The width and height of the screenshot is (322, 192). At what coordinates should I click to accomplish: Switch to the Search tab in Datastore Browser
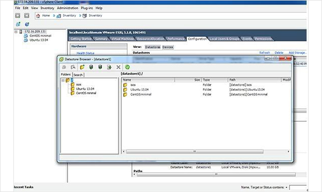click(78, 75)
